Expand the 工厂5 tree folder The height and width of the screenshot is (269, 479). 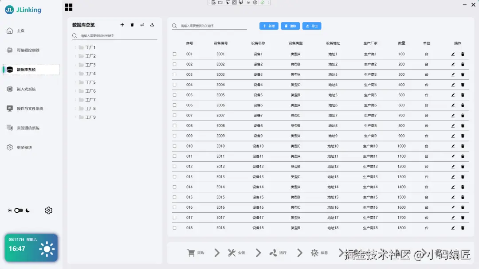click(x=75, y=82)
